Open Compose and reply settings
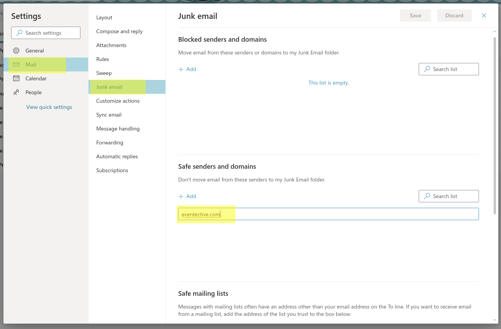The width and height of the screenshot is (501, 329). click(119, 31)
